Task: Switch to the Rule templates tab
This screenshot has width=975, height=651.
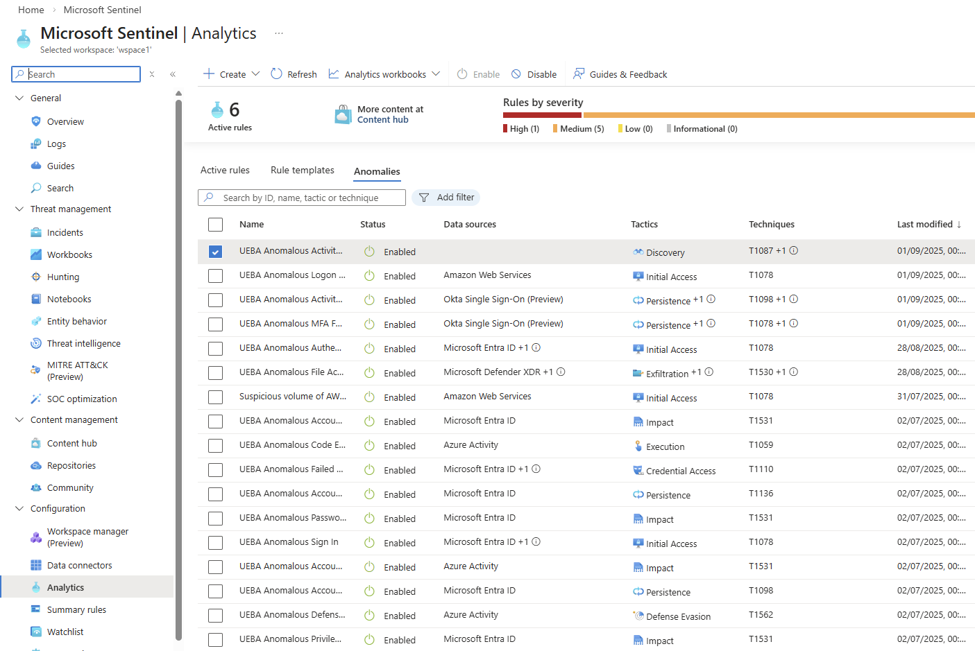Action: pyautogui.click(x=302, y=171)
